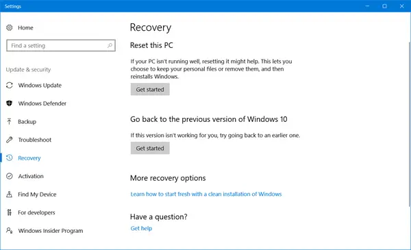The height and width of the screenshot is (250, 411).
Task: Click the Windows Update sync icon
Action: click(x=10, y=85)
